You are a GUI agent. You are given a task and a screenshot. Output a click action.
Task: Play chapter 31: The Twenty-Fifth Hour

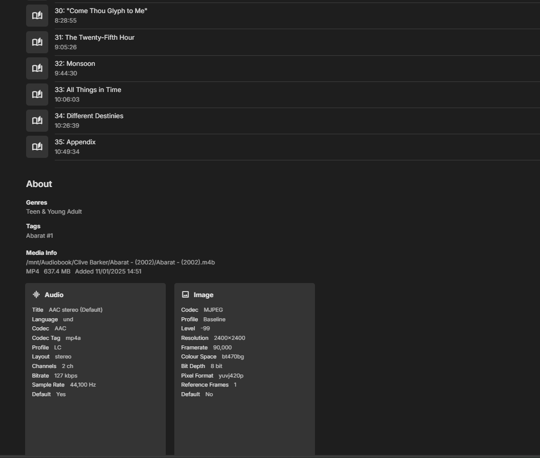tap(94, 37)
